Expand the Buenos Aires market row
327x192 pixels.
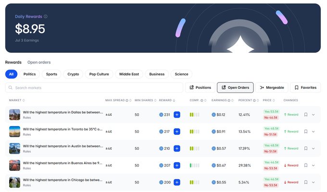tap(313, 165)
